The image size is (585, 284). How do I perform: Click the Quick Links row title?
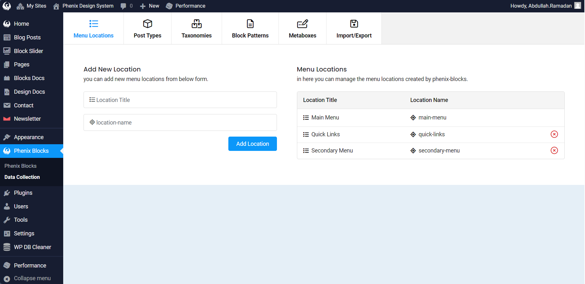tap(326, 134)
